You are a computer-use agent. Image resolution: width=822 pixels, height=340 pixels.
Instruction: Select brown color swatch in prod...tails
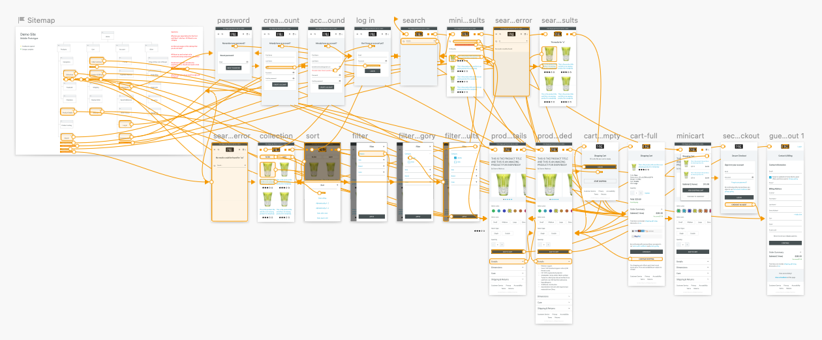point(515,211)
